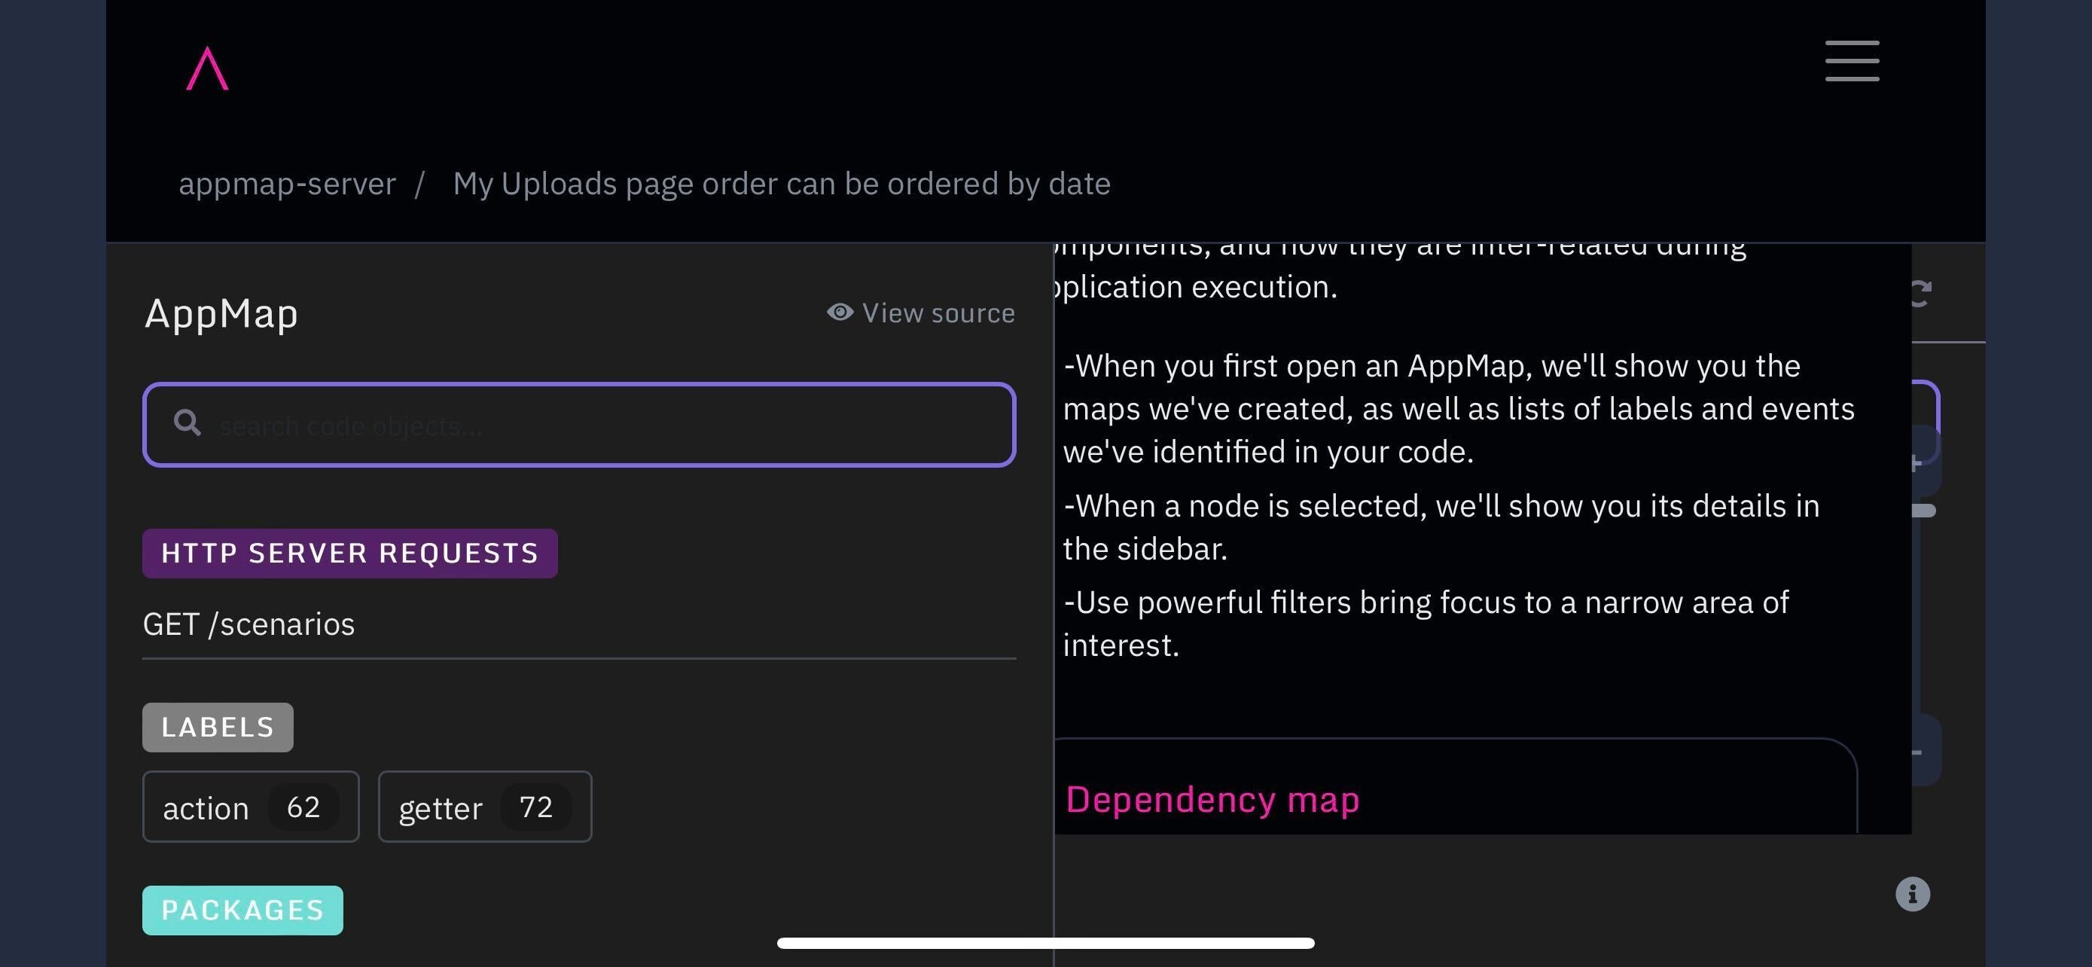Click the pink AppMap logo

click(207, 69)
